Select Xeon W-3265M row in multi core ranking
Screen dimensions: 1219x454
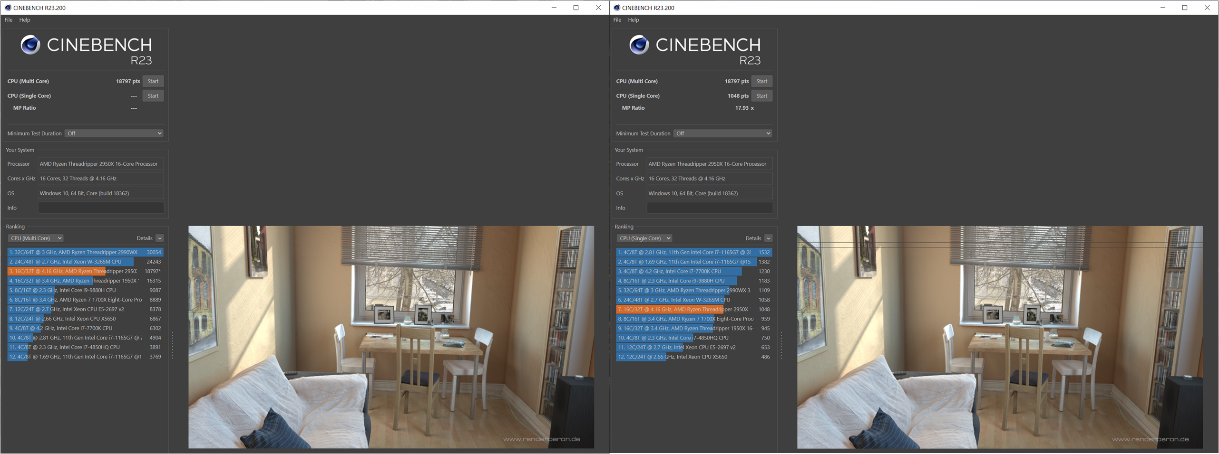85,262
